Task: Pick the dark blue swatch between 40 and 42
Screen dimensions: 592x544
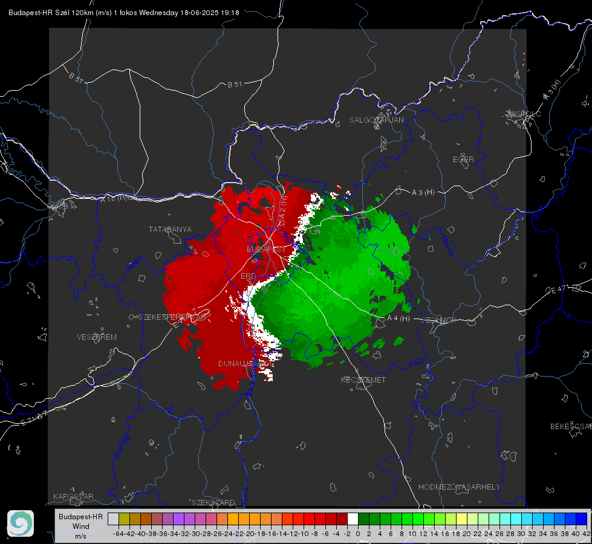Action: pyautogui.click(x=582, y=519)
